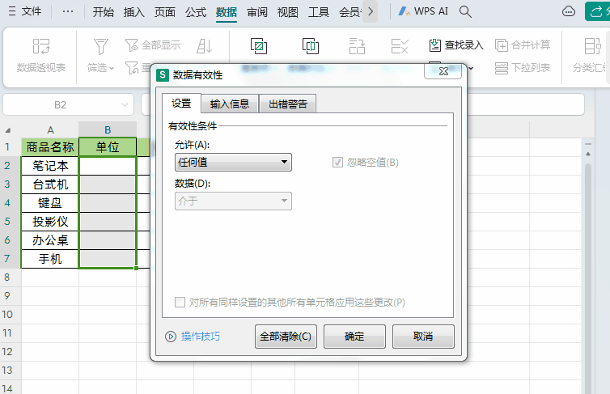Switch to the 开始 ribbon tab
The height and width of the screenshot is (394, 610).
[x=103, y=12]
